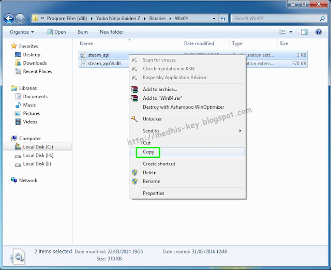Select Network in navigation pane
The image size is (331, 270).
coord(24,181)
